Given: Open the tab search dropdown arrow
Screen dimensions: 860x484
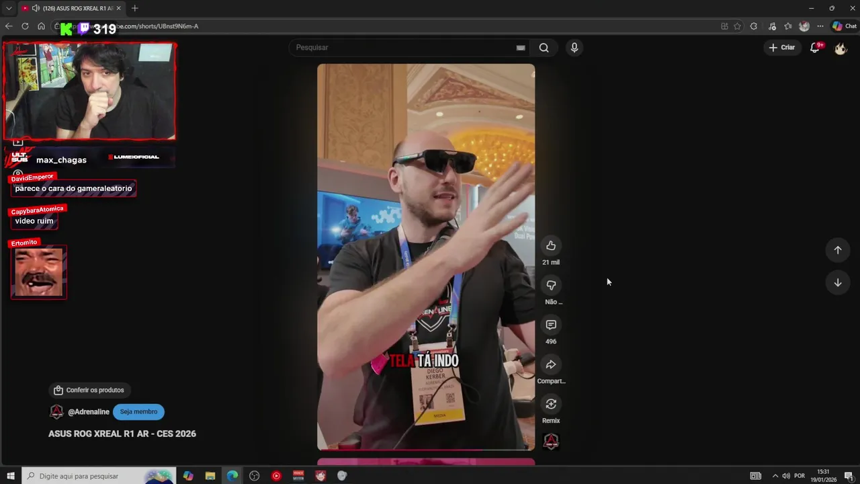Looking at the screenshot, I should pyautogui.click(x=9, y=8).
